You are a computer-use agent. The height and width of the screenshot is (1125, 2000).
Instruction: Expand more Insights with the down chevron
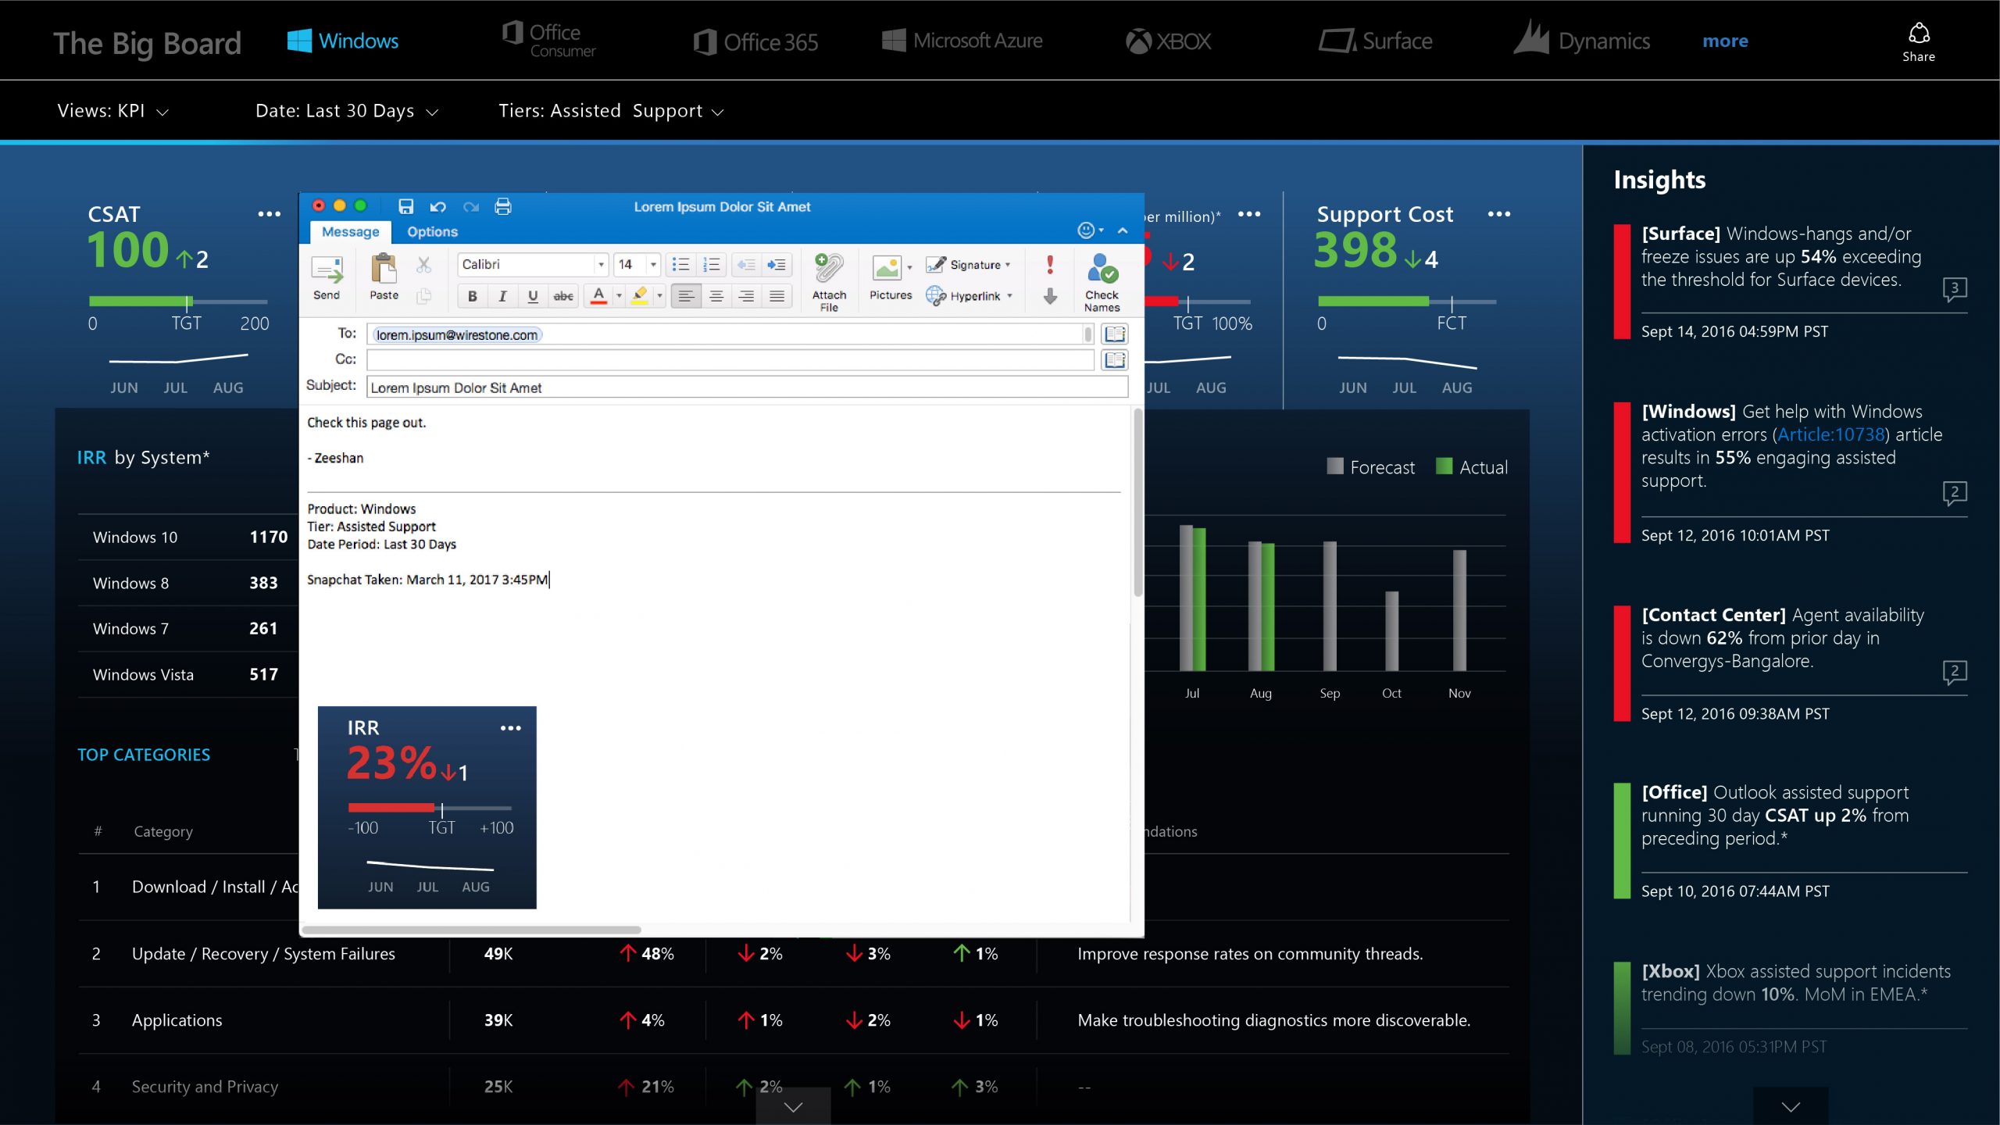tap(1791, 1106)
